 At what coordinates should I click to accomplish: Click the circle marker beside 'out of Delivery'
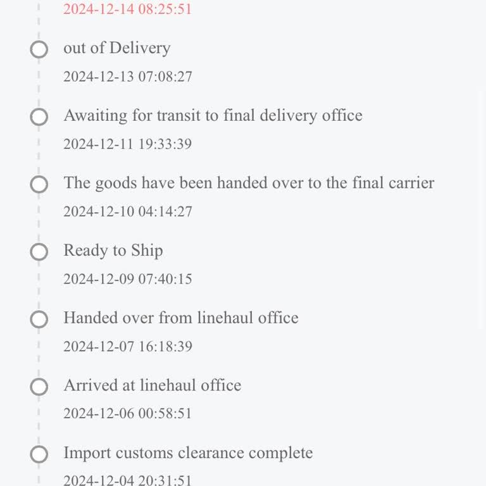[39, 49]
